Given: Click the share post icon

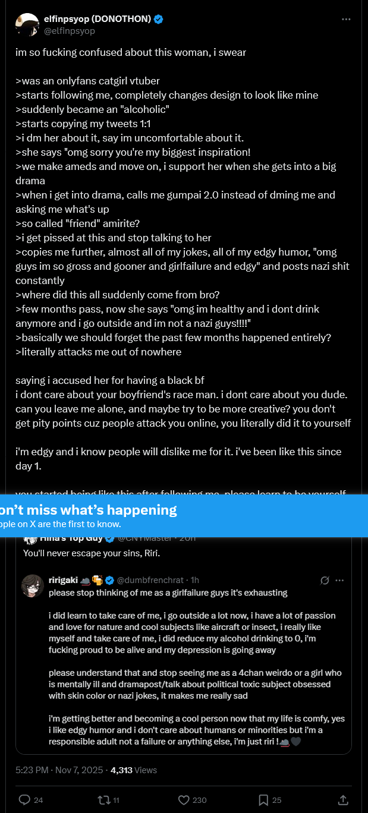Looking at the screenshot, I should point(343,800).
